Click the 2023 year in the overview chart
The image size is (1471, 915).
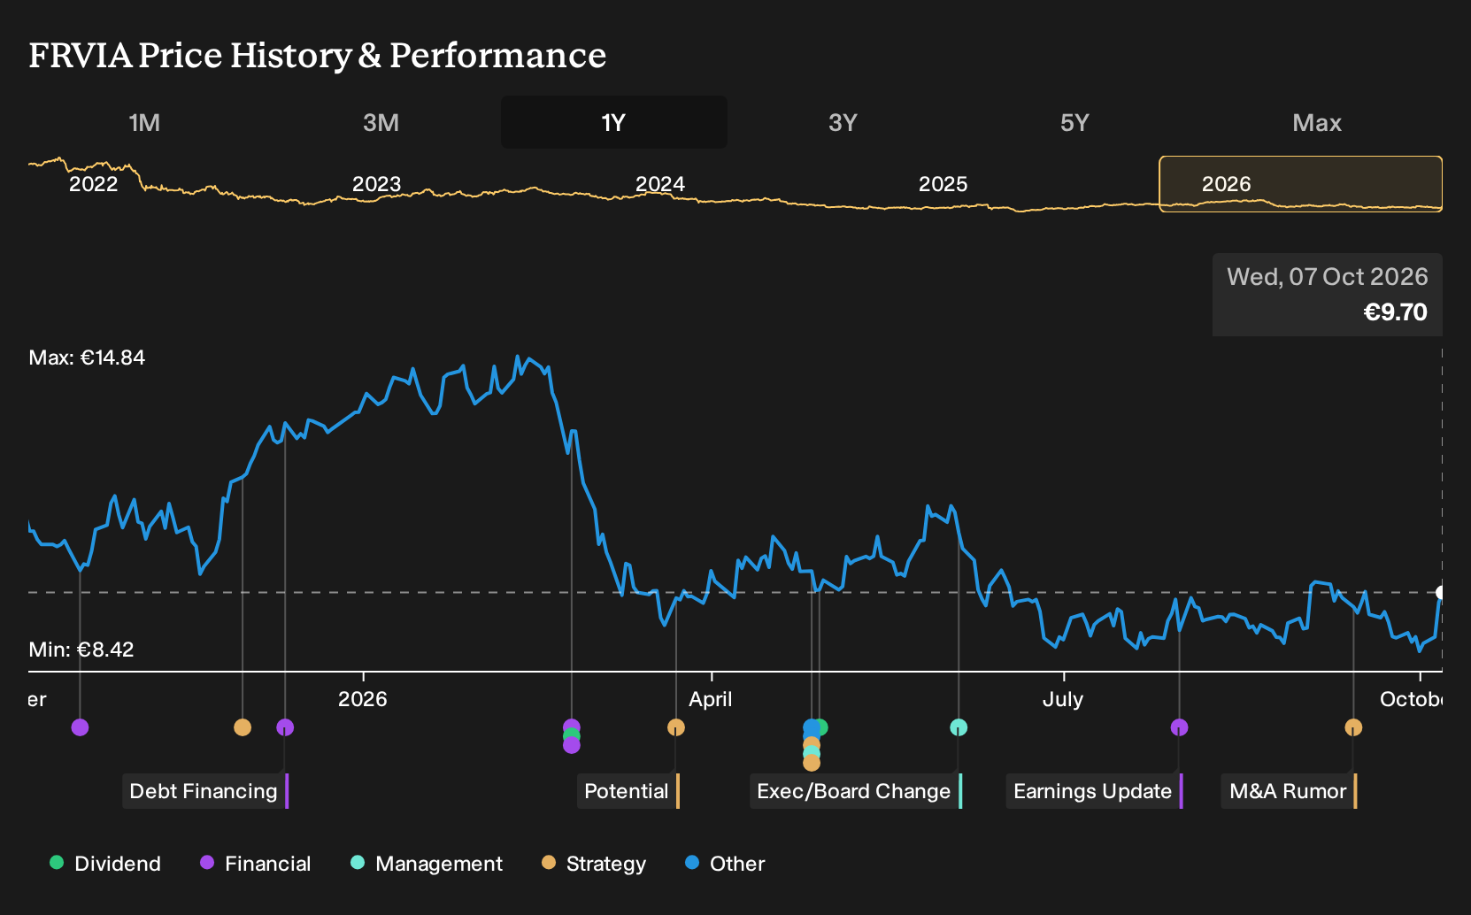pos(377,184)
